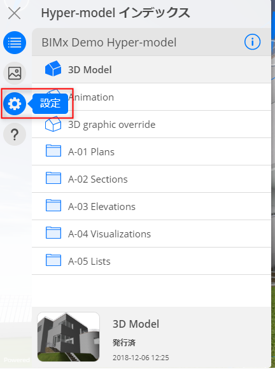
Task: Click the Hyper-model インデックス title
Action: (115, 13)
